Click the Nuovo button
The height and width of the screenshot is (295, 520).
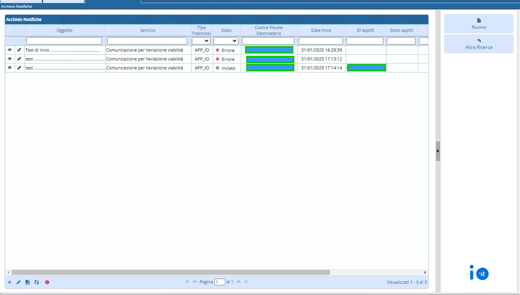[x=478, y=24]
